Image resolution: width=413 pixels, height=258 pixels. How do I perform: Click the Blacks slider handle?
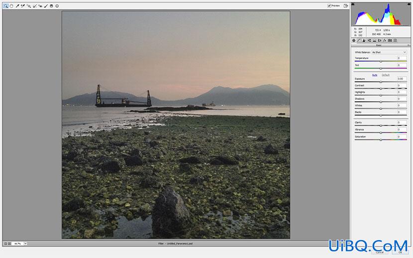(381, 115)
